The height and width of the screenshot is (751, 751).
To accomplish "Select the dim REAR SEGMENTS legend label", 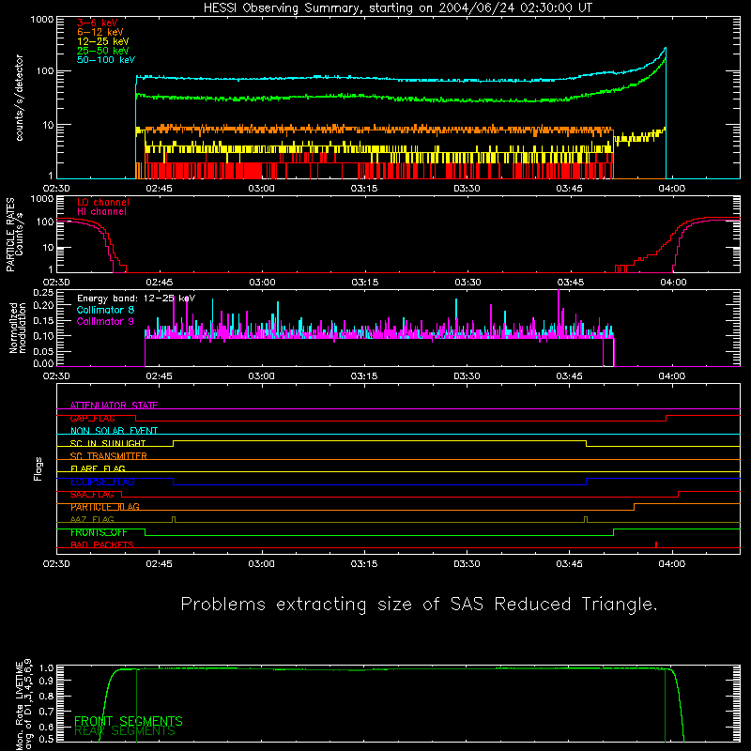I will [125, 731].
